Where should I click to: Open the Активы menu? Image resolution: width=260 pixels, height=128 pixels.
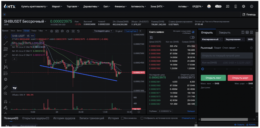point(183,7)
